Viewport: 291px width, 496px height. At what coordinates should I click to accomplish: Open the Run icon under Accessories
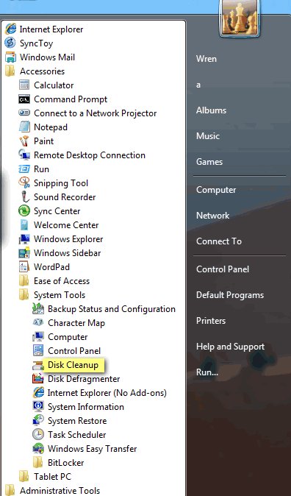click(24, 169)
